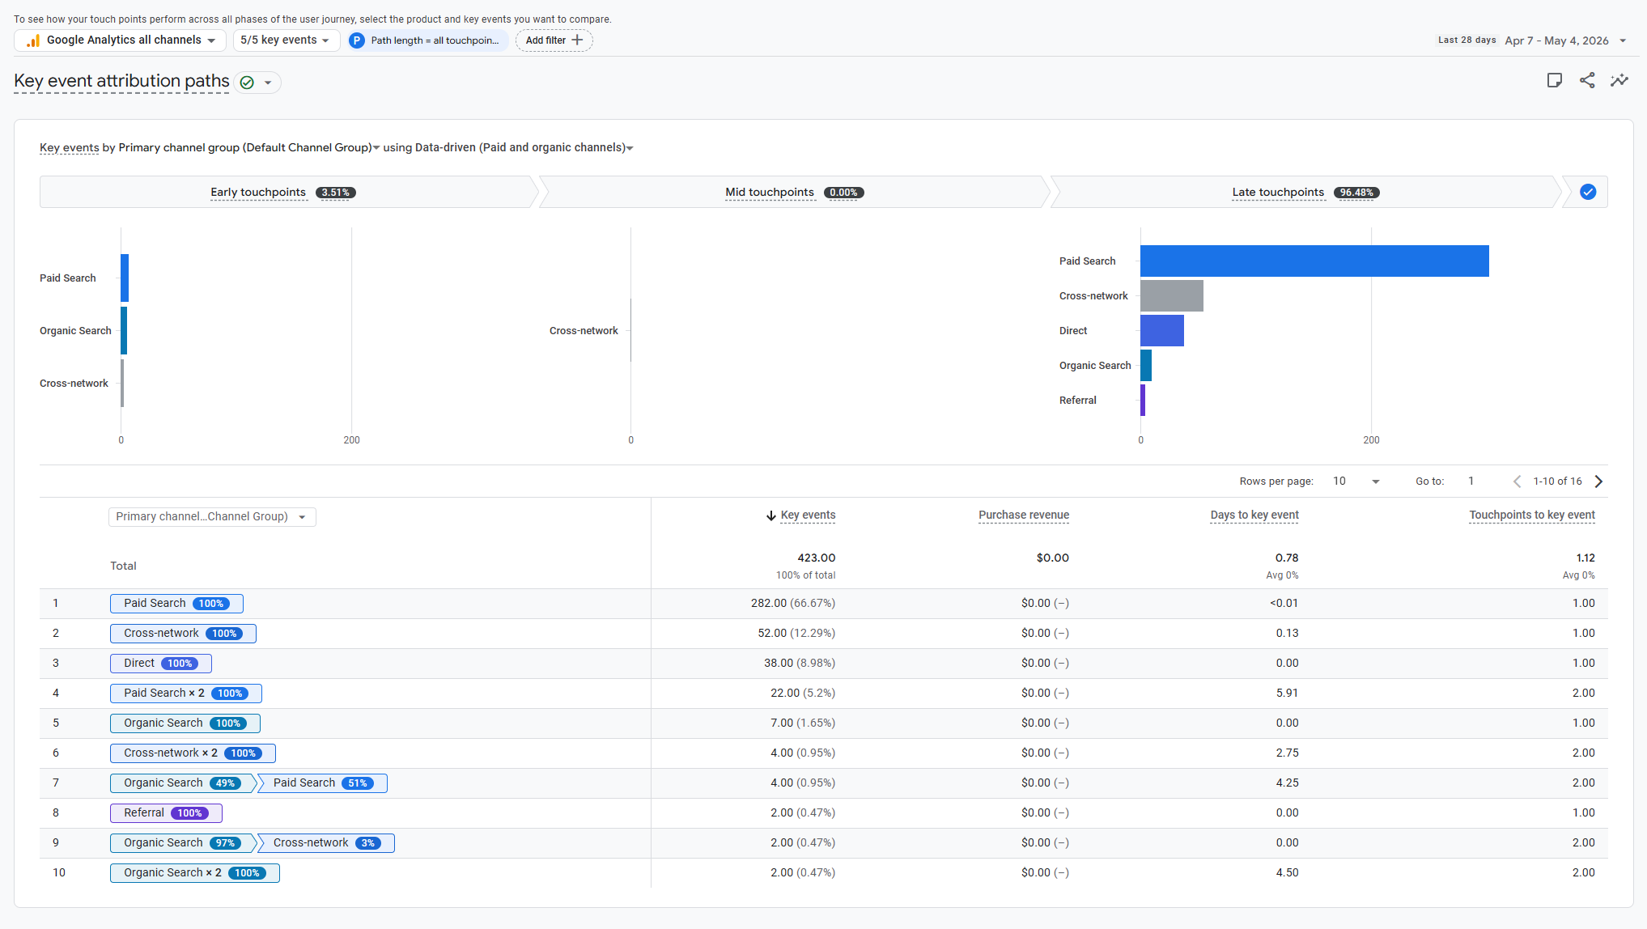Click the sort arrow beside Key events

coord(770,515)
